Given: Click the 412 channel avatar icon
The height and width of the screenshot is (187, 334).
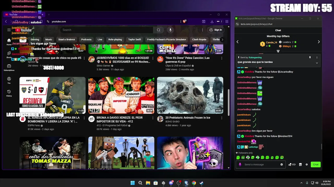Looking at the screenshot, I should click(x=91, y=119).
